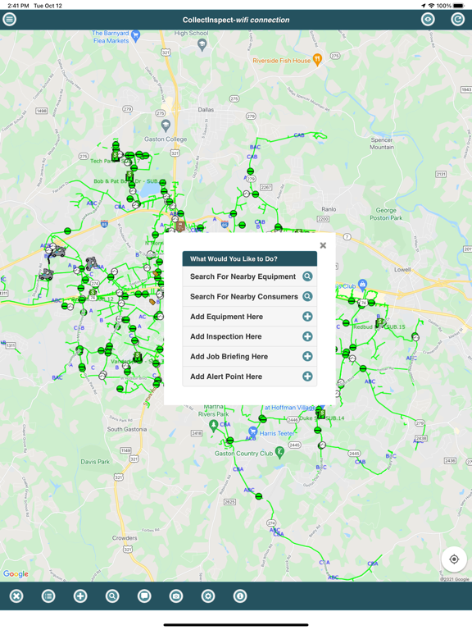The height and width of the screenshot is (630, 472).
Task: Tap plus icon beside Add Job Briefing Here
Action: click(x=307, y=356)
